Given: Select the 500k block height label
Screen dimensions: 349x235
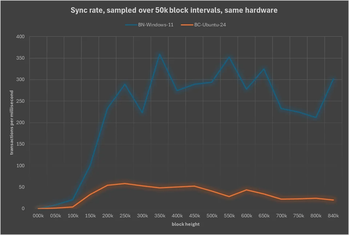Looking at the screenshot, I should coord(212,216).
